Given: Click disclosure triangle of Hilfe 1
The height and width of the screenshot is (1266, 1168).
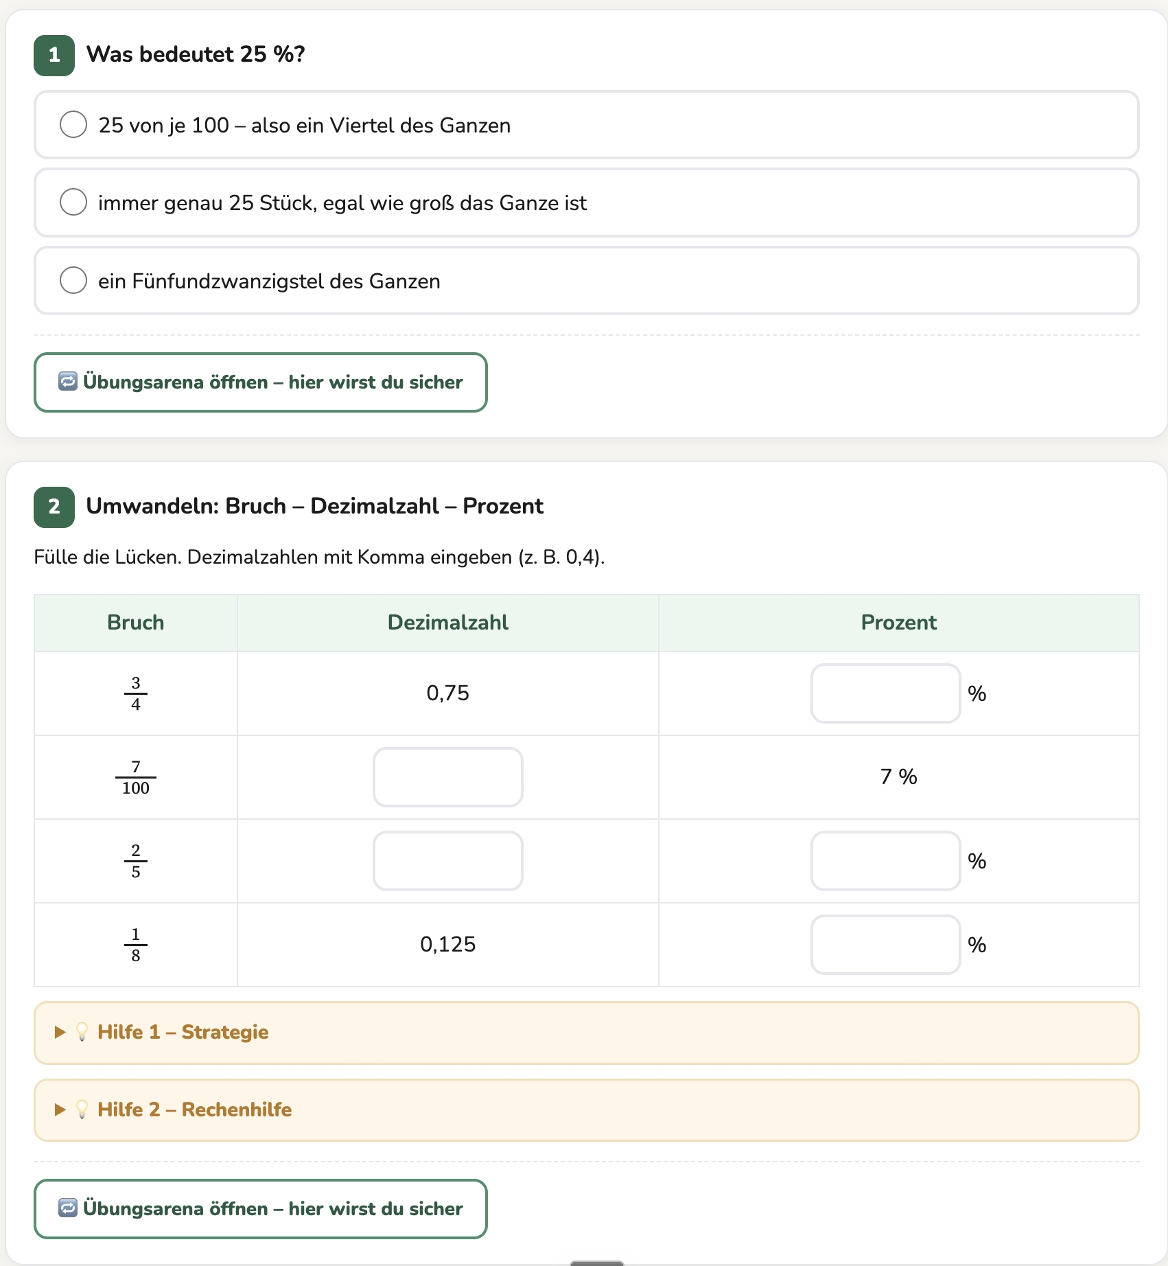Looking at the screenshot, I should click(60, 1032).
